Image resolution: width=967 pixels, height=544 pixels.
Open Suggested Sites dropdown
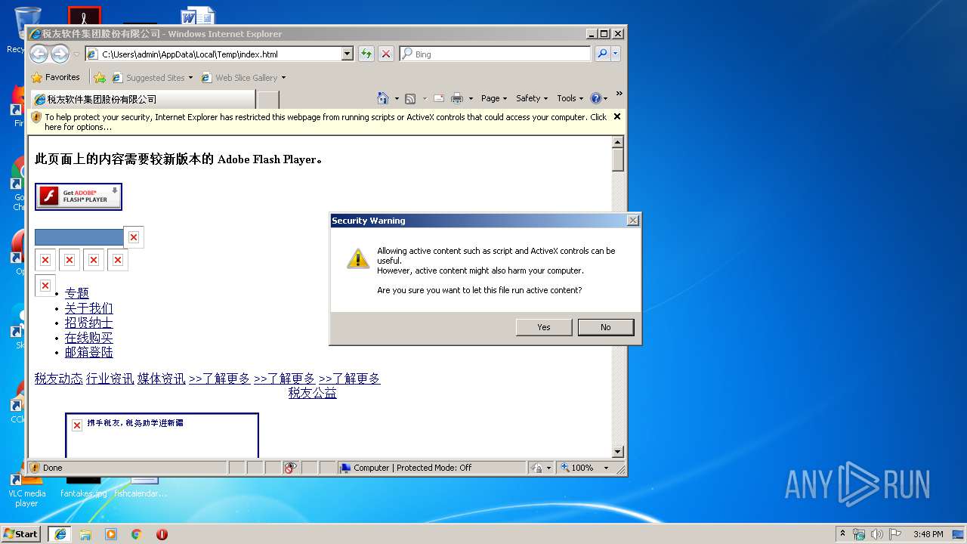(190, 78)
